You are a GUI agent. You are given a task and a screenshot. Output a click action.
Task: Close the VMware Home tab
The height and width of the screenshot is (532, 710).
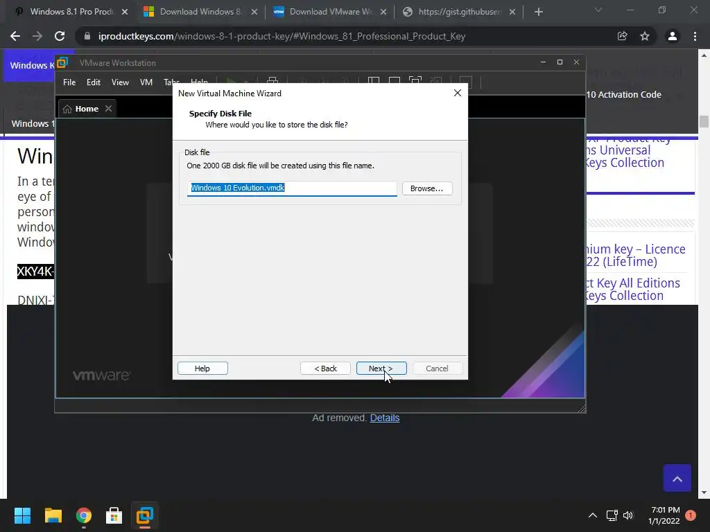pos(108,109)
